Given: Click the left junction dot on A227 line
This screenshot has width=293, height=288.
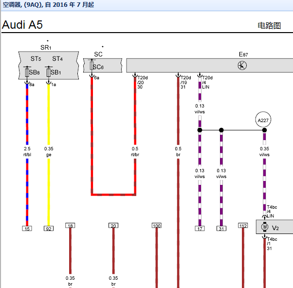Looking at the screenshot, I should click(x=200, y=130).
